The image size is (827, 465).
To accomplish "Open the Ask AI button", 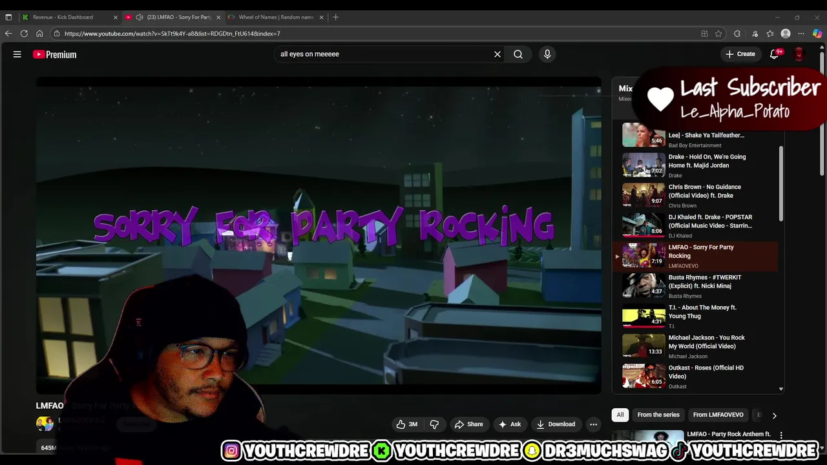I will pos(510,424).
